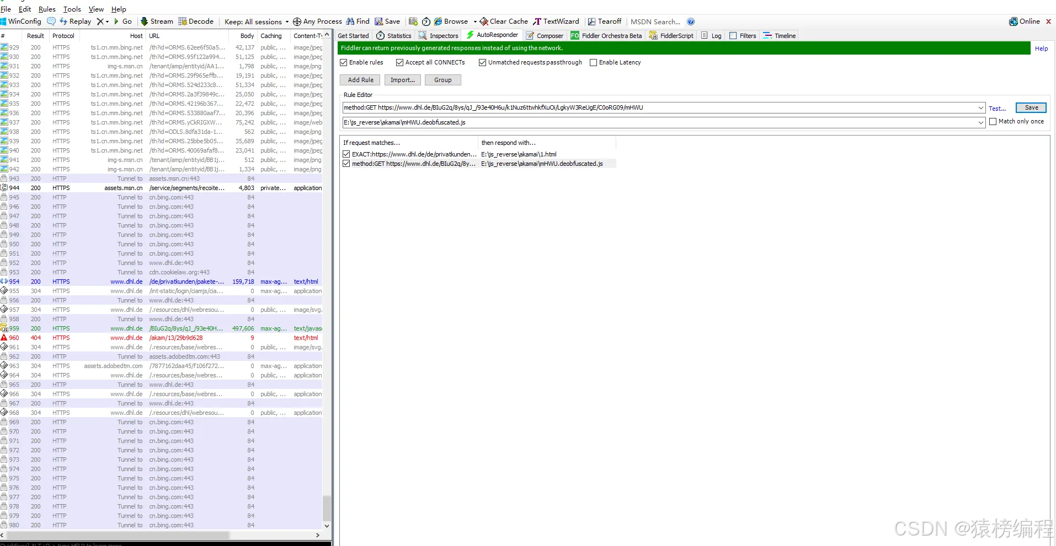
Task: Click the session list vertical scrollbar thumb
Action: click(327, 508)
